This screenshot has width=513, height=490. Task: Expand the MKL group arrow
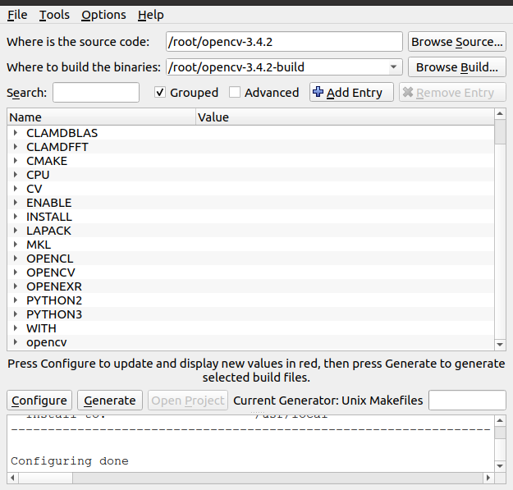(x=16, y=245)
